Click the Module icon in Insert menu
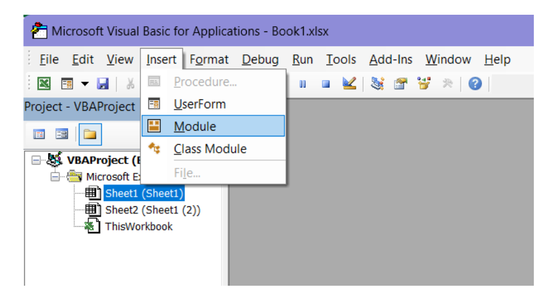Image resolution: width=553 pixels, height=303 pixels. tap(154, 126)
